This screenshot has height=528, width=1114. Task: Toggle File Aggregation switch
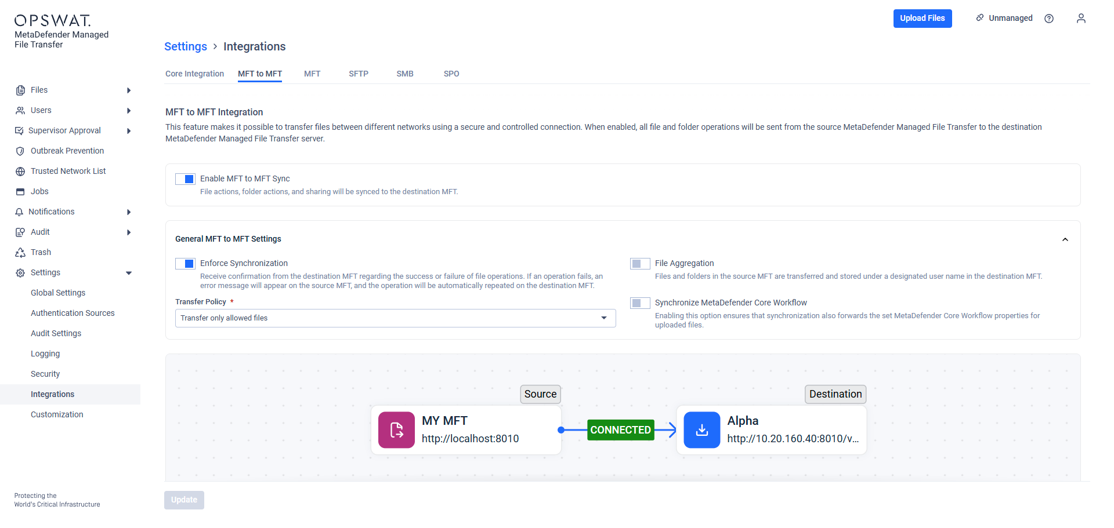tap(640, 264)
